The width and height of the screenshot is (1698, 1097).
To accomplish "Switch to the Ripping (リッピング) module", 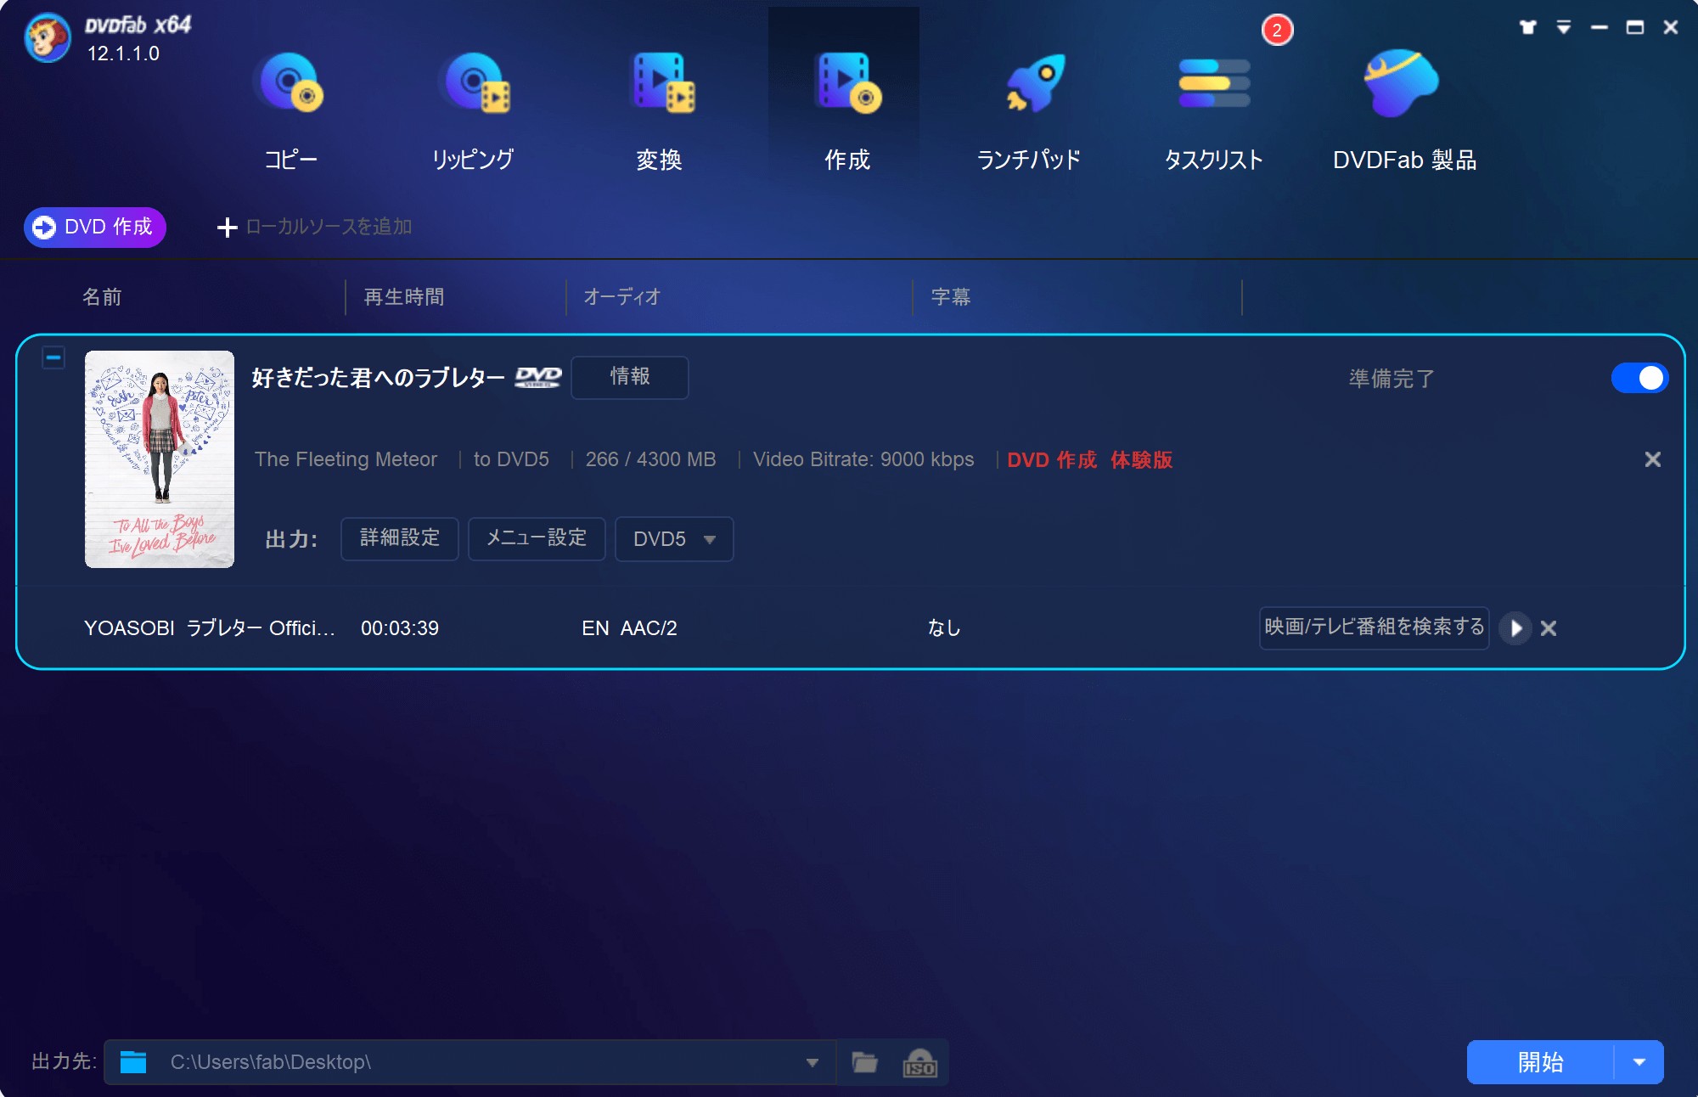I will 473,111.
